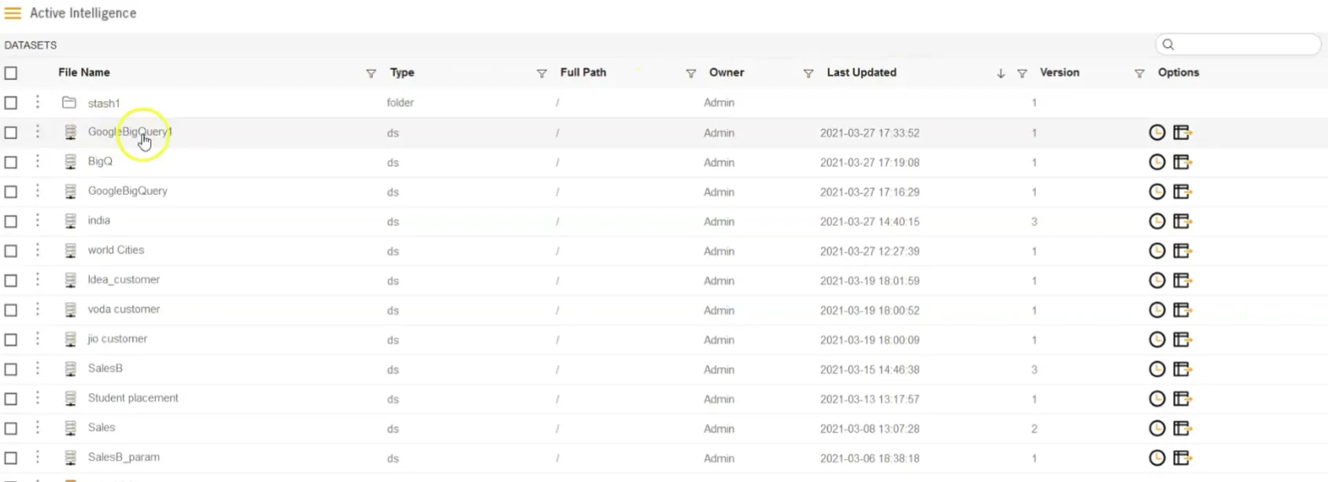Click the Last Updated column header
The width and height of the screenshot is (1328, 482).
(x=862, y=72)
